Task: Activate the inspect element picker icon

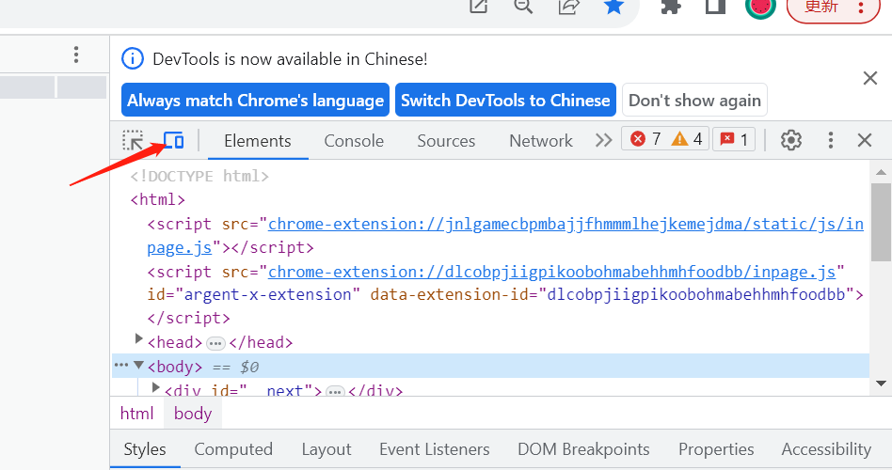Action: [x=134, y=141]
